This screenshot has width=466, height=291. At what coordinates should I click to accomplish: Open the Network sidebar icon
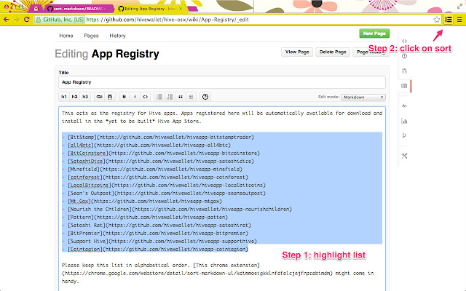(x=404, y=136)
